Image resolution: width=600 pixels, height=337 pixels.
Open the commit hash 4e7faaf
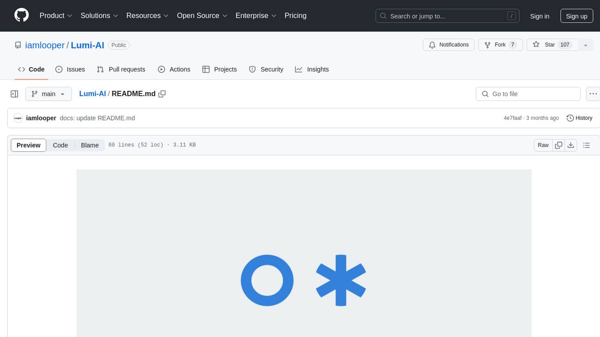[513, 118]
